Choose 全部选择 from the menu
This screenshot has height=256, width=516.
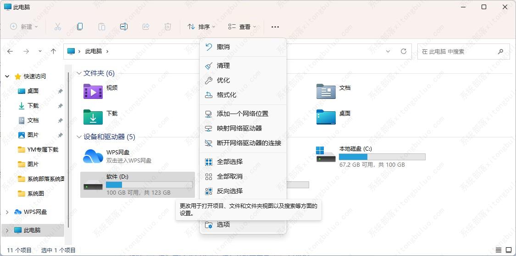click(229, 162)
